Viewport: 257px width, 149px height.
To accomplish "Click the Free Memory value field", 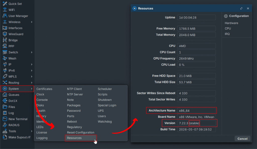I will pos(196,29).
